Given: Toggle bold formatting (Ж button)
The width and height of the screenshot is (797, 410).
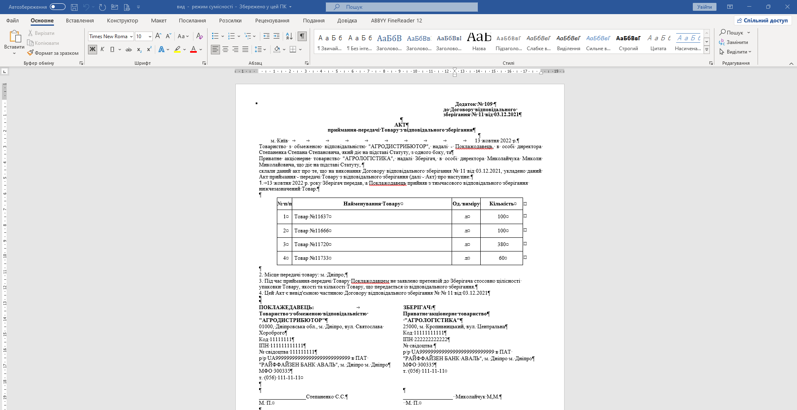Looking at the screenshot, I should [93, 49].
